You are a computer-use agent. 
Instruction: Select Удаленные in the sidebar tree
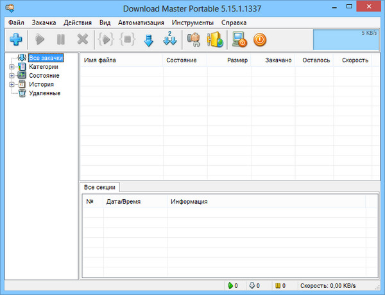tap(44, 93)
